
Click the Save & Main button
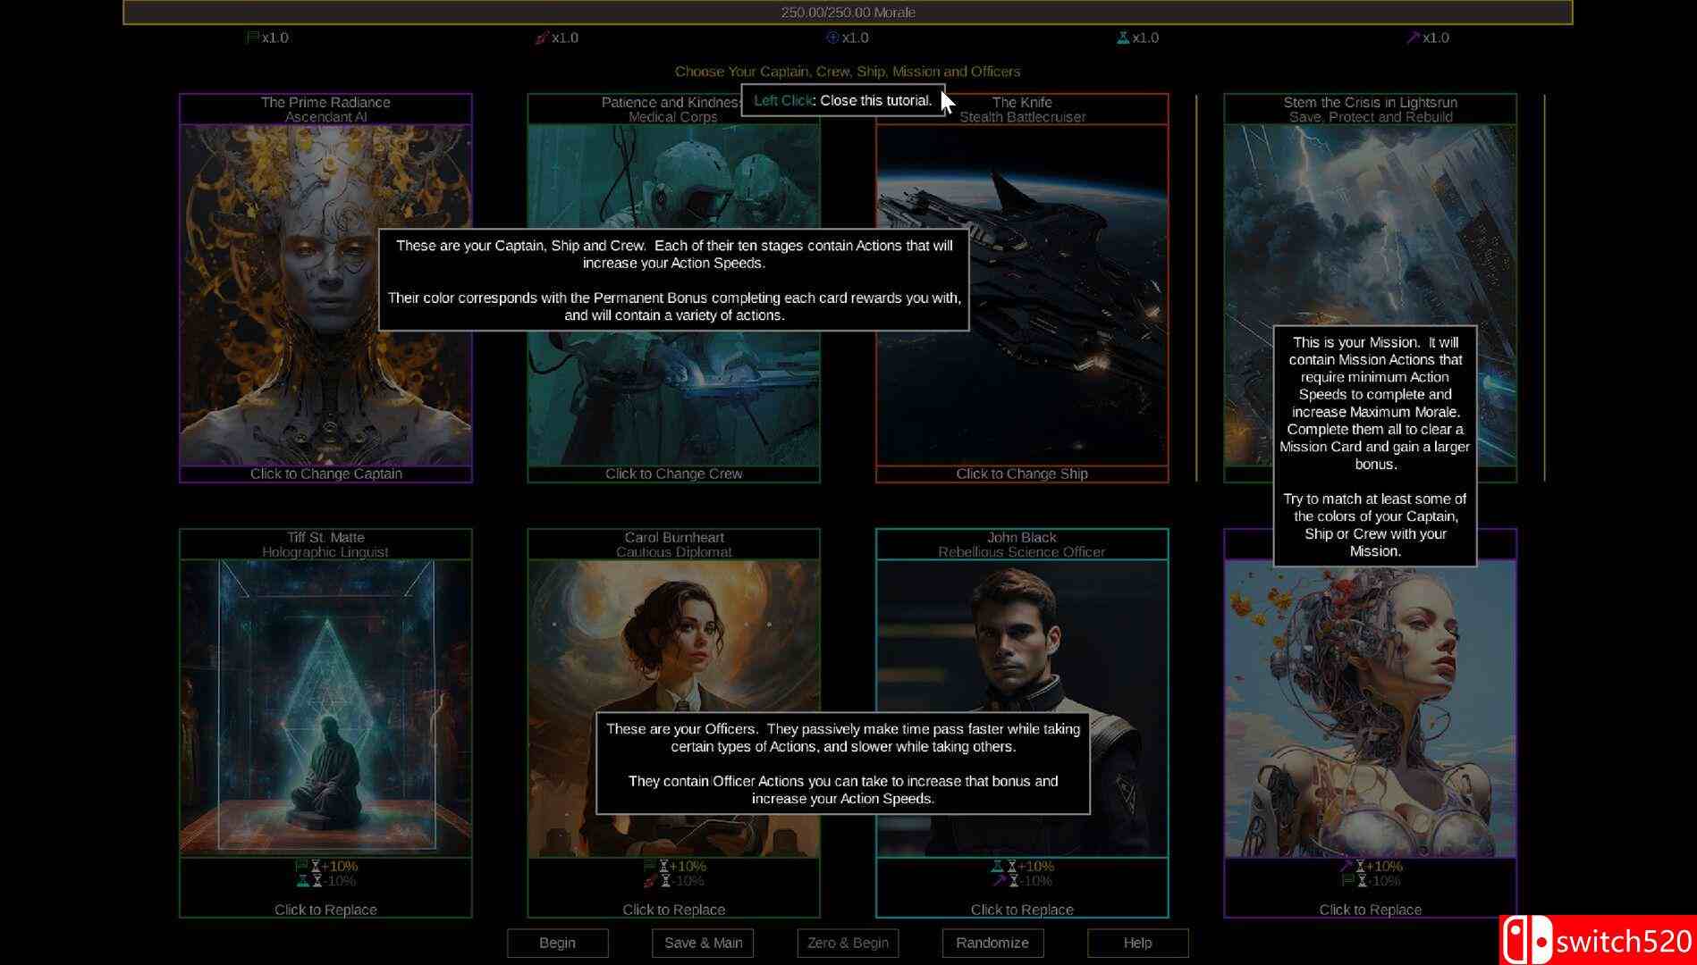click(703, 943)
